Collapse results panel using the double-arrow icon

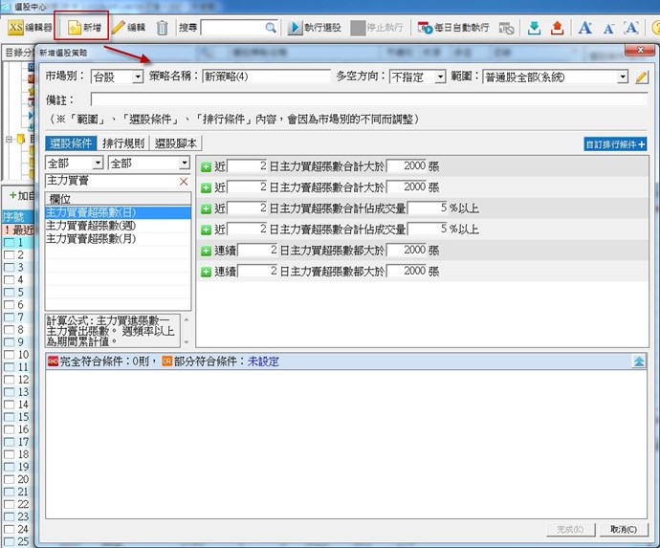[x=639, y=362]
